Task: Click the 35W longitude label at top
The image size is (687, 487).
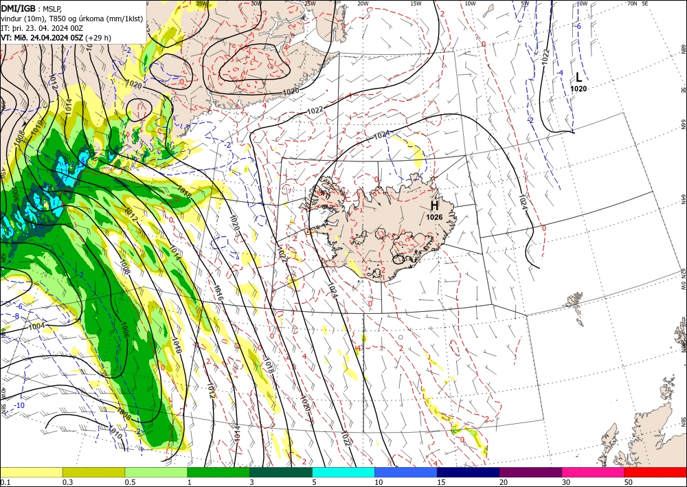Action: point(201,3)
